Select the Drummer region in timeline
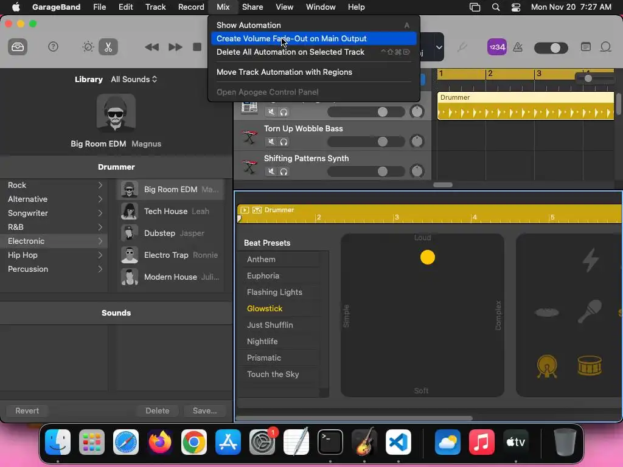Screen dimensions: 623x467 tap(525, 106)
